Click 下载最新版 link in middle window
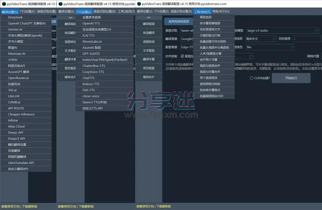The image size is (322, 210). click(86, 207)
